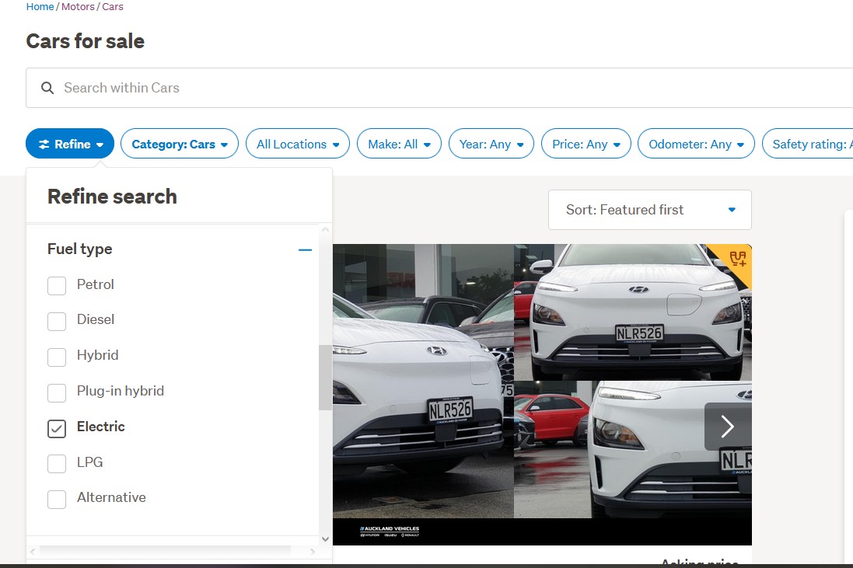
Task: Collapse the Fuel type section minus icon
Action: 305,249
